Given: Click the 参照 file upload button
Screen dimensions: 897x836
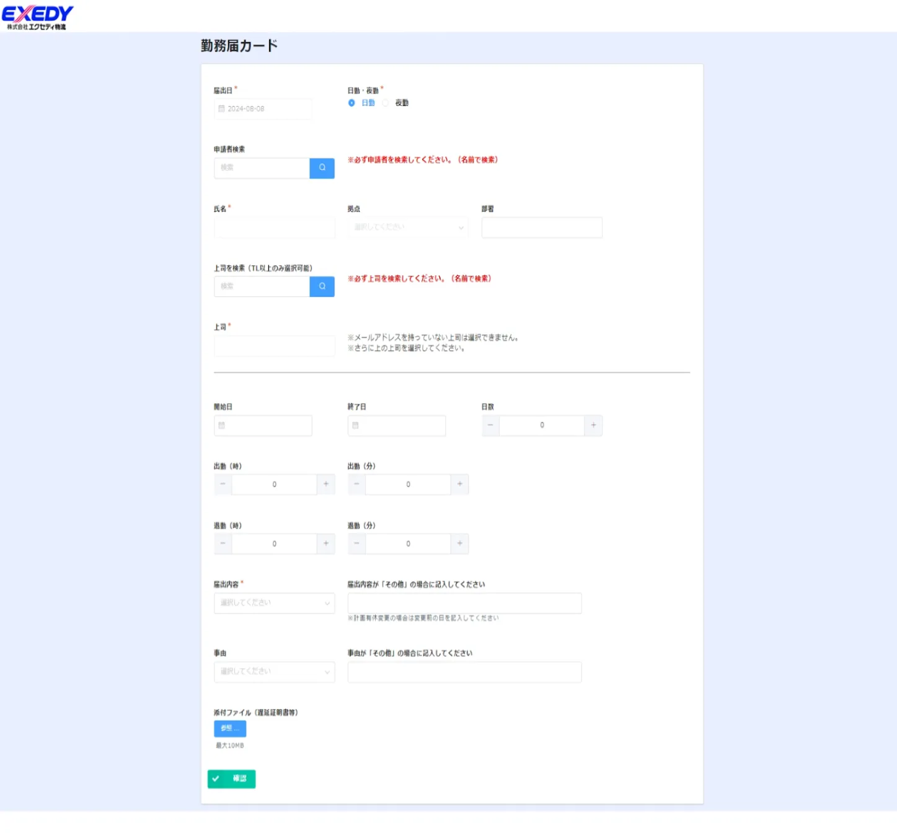Looking at the screenshot, I should 230,728.
